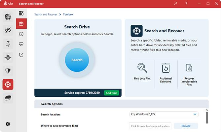The image size is (221, 132).
Task: Click the Search and Recover lifebuoy panel icon
Action: pyautogui.click(x=136, y=31)
